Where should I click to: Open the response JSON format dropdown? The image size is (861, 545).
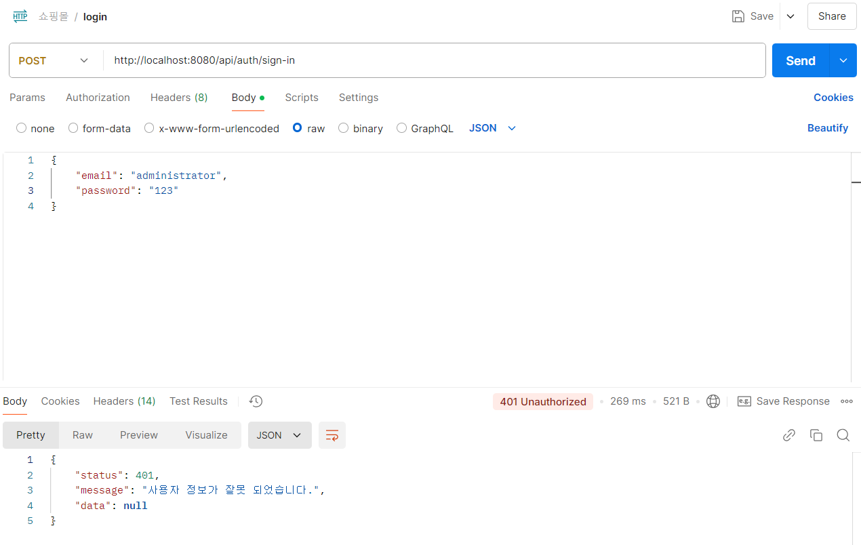tap(280, 435)
